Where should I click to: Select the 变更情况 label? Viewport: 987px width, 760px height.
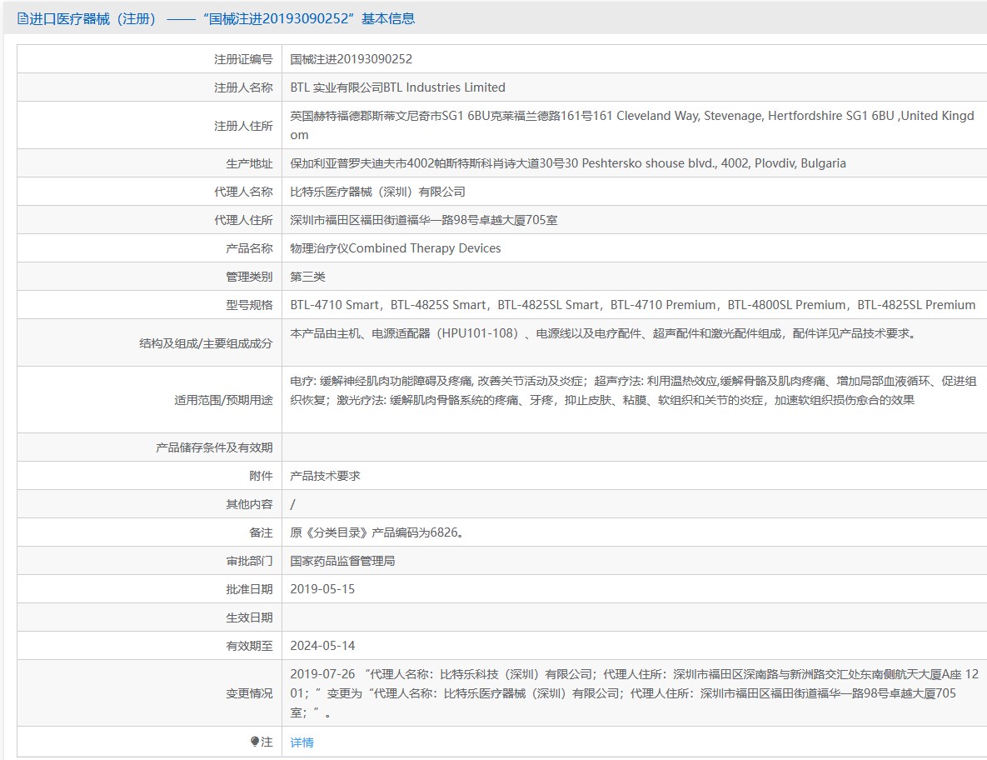249,693
